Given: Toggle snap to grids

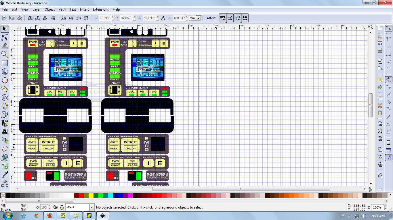Looking at the screenshot, I should point(389,150).
